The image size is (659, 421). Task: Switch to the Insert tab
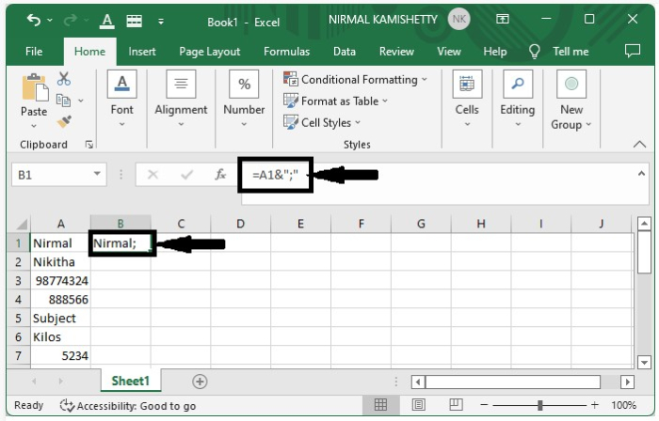coord(142,52)
